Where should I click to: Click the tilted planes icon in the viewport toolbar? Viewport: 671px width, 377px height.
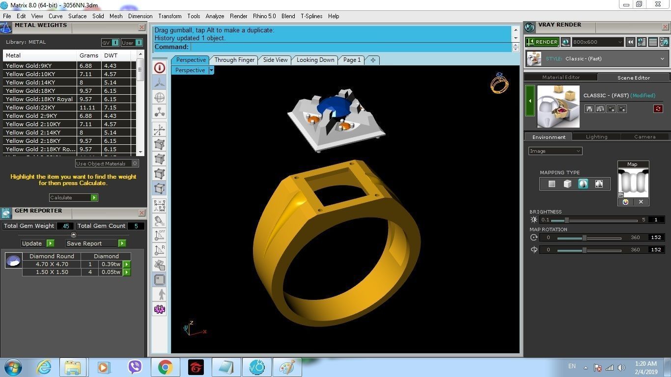(160, 265)
